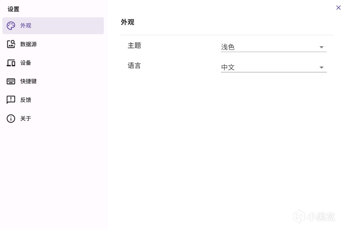This screenshot has height=229, width=345.
Task: Open the language (语言) dropdown arrow
Action: pyautogui.click(x=321, y=68)
